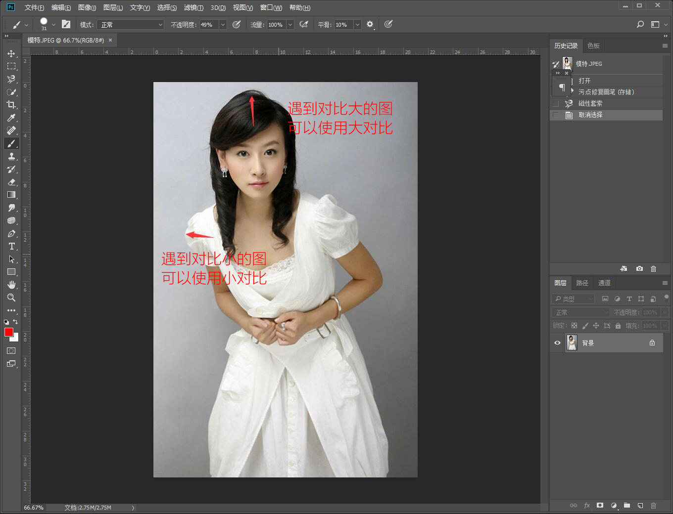Toggle pressure for opacity icon
This screenshot has width=673, height=514.
tap(237, 24)
